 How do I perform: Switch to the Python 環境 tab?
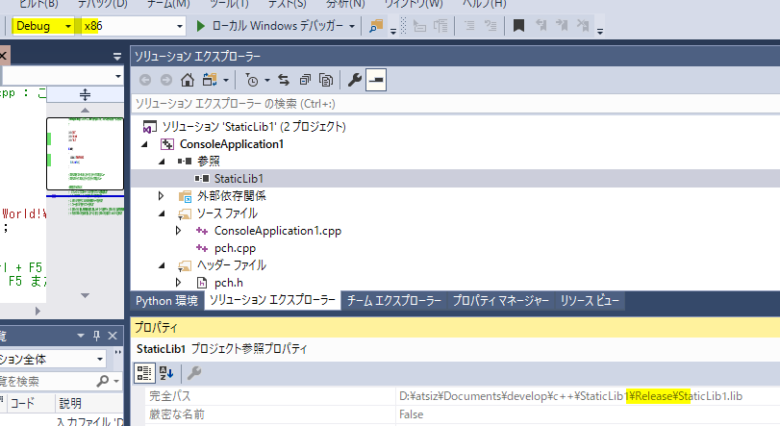pyautogui.click(x=166, y=301)
